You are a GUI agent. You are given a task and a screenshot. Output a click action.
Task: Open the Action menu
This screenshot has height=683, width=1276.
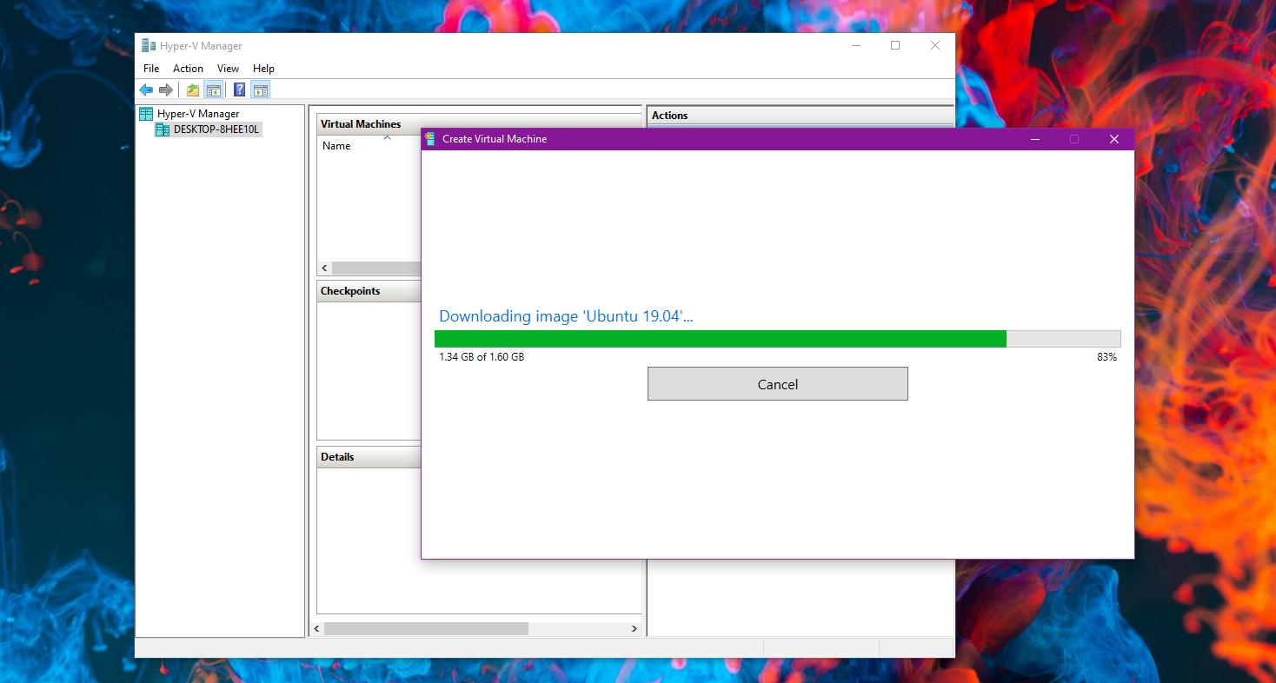click(188, 68)
